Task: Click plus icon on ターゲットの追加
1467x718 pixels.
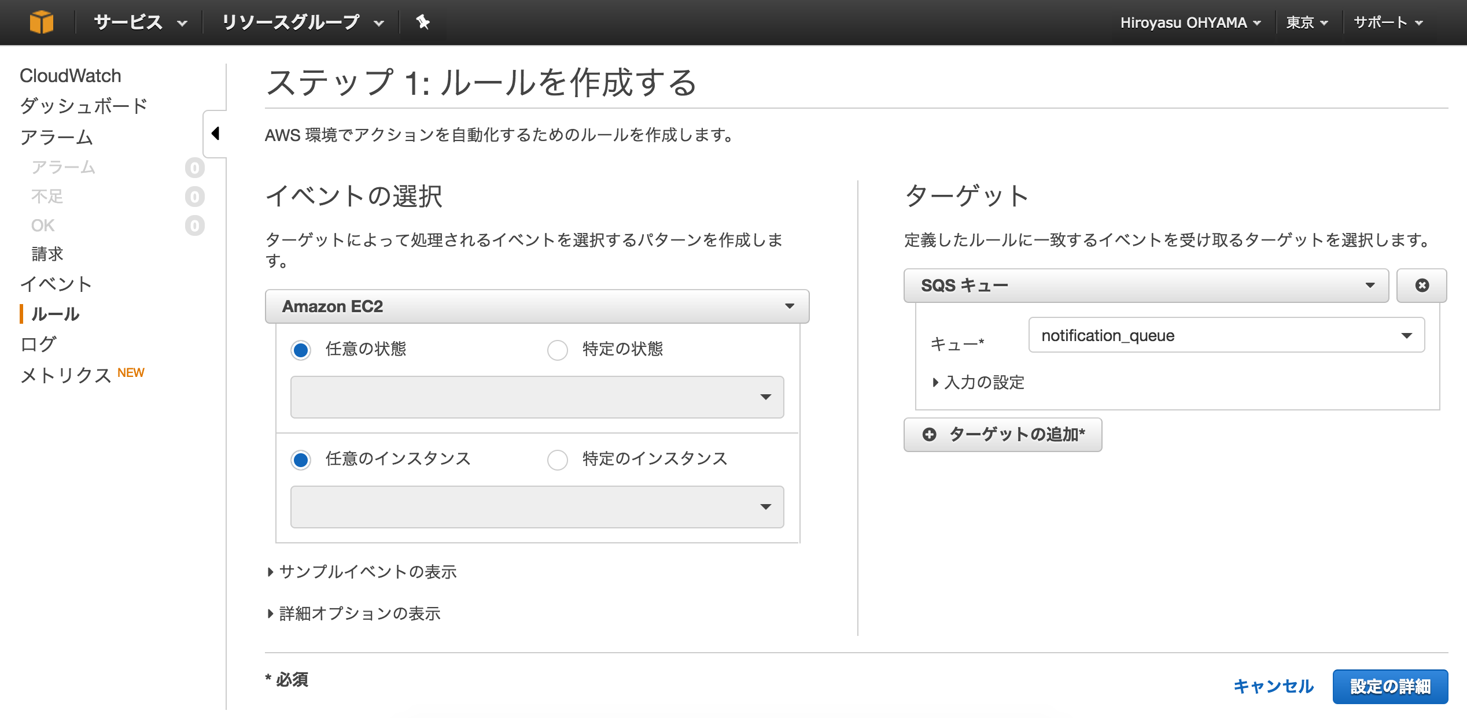Action: [x=929, y=434]
